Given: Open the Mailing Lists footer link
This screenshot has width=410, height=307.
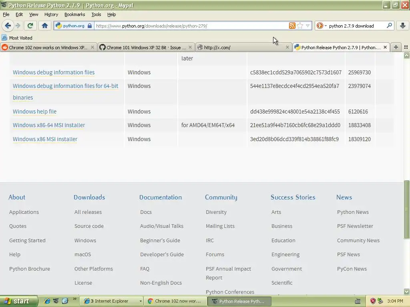Looking at the screenshot, I should [x=220, y=226].
